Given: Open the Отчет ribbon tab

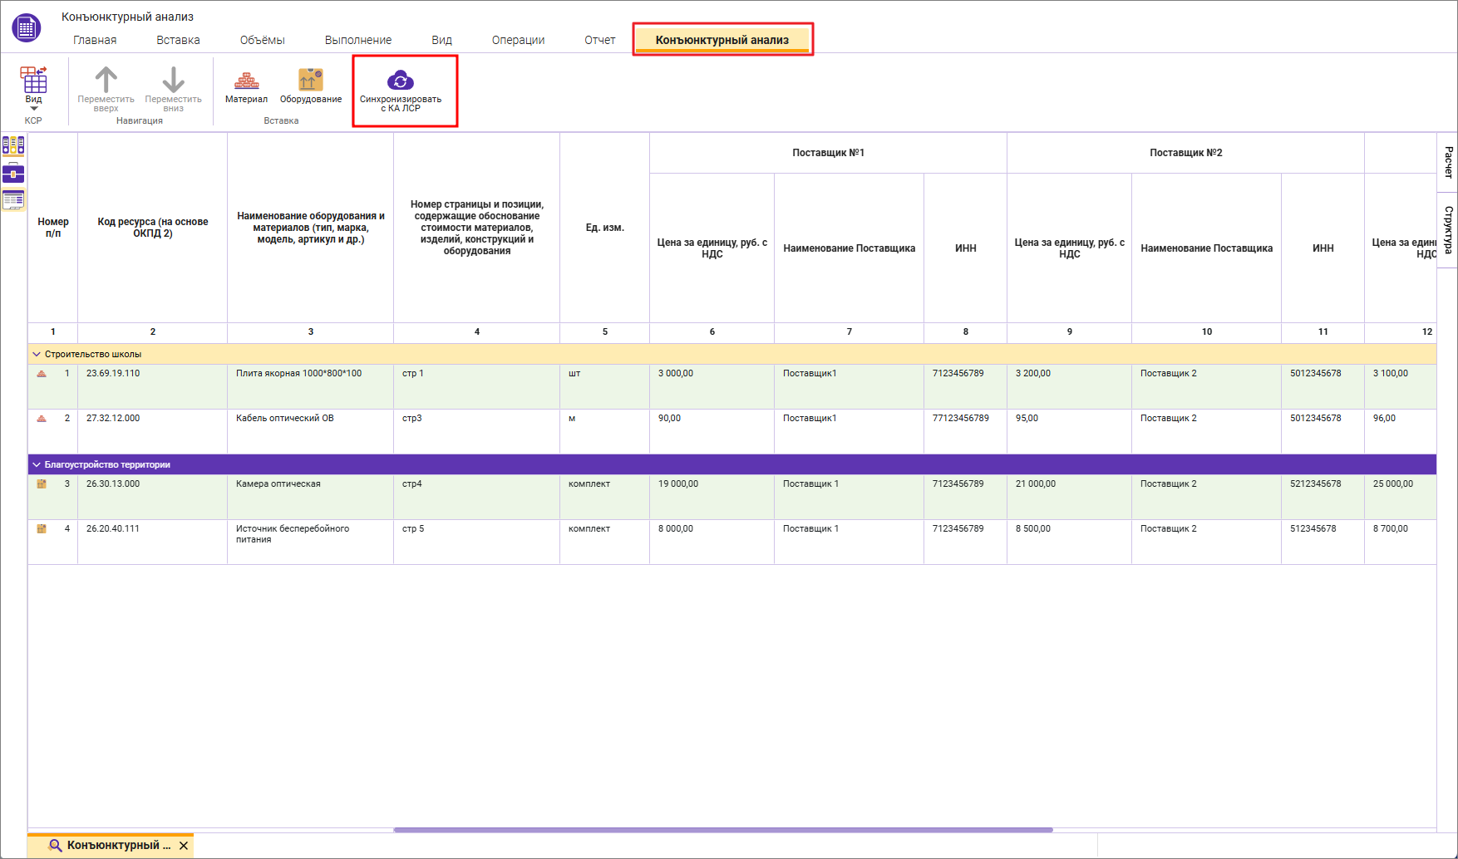Looking at the screenshot, I should pos(599,40).
